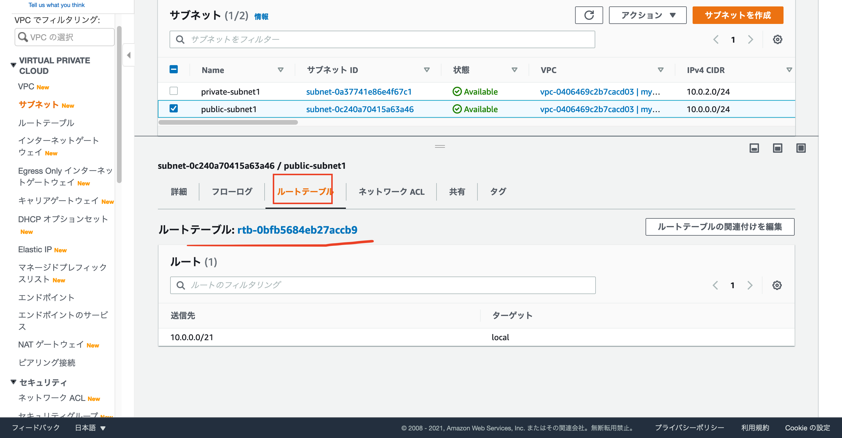This screenshot has height=438, width=842.
Task: Collapse the left navigation sidebar arrow
Action: pyautogui.click(x=128, y=55)
